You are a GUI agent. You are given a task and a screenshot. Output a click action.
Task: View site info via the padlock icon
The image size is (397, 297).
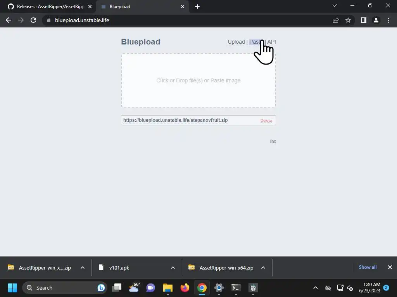pos(49,20)
